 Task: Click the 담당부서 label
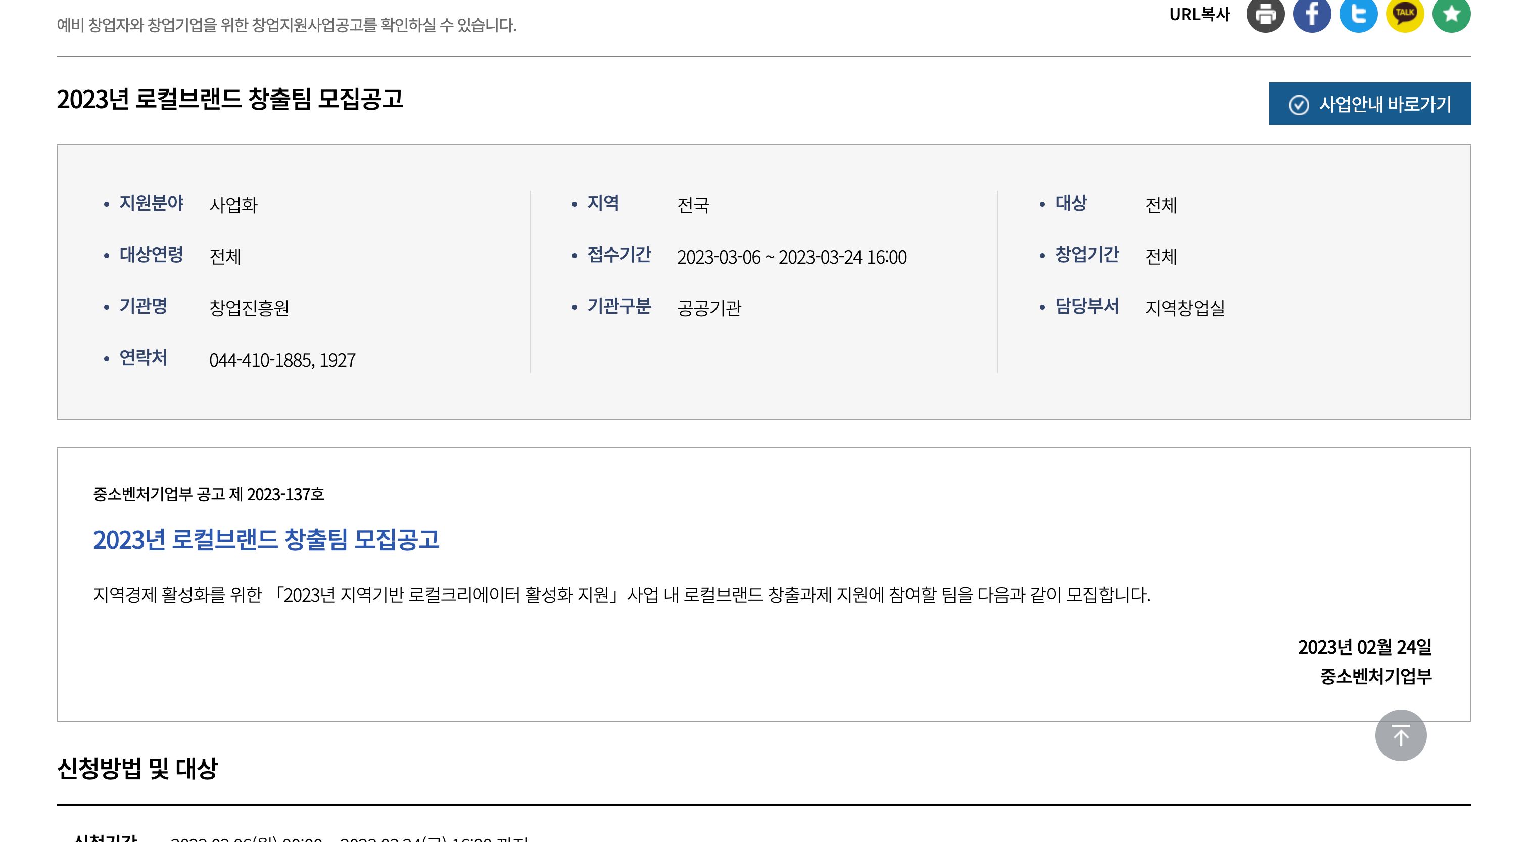pyautogui.click(x=1087, y=306)
